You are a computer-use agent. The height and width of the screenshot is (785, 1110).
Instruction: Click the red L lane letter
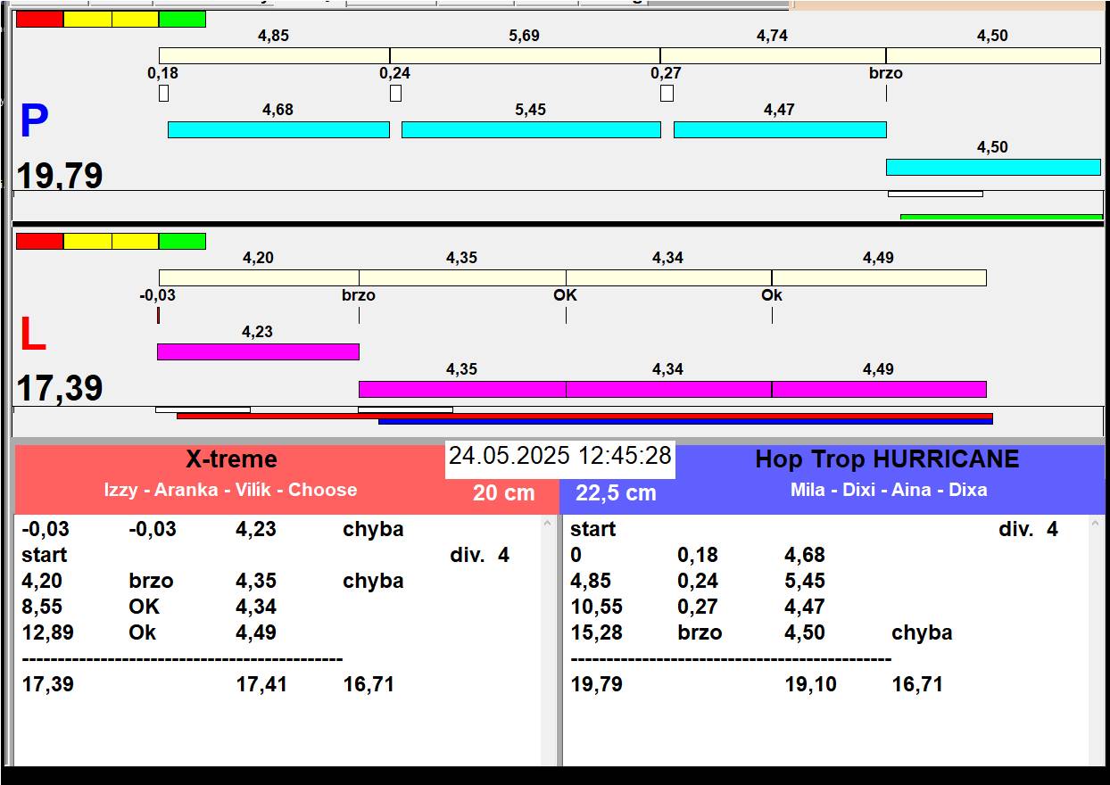coord(33,335)
